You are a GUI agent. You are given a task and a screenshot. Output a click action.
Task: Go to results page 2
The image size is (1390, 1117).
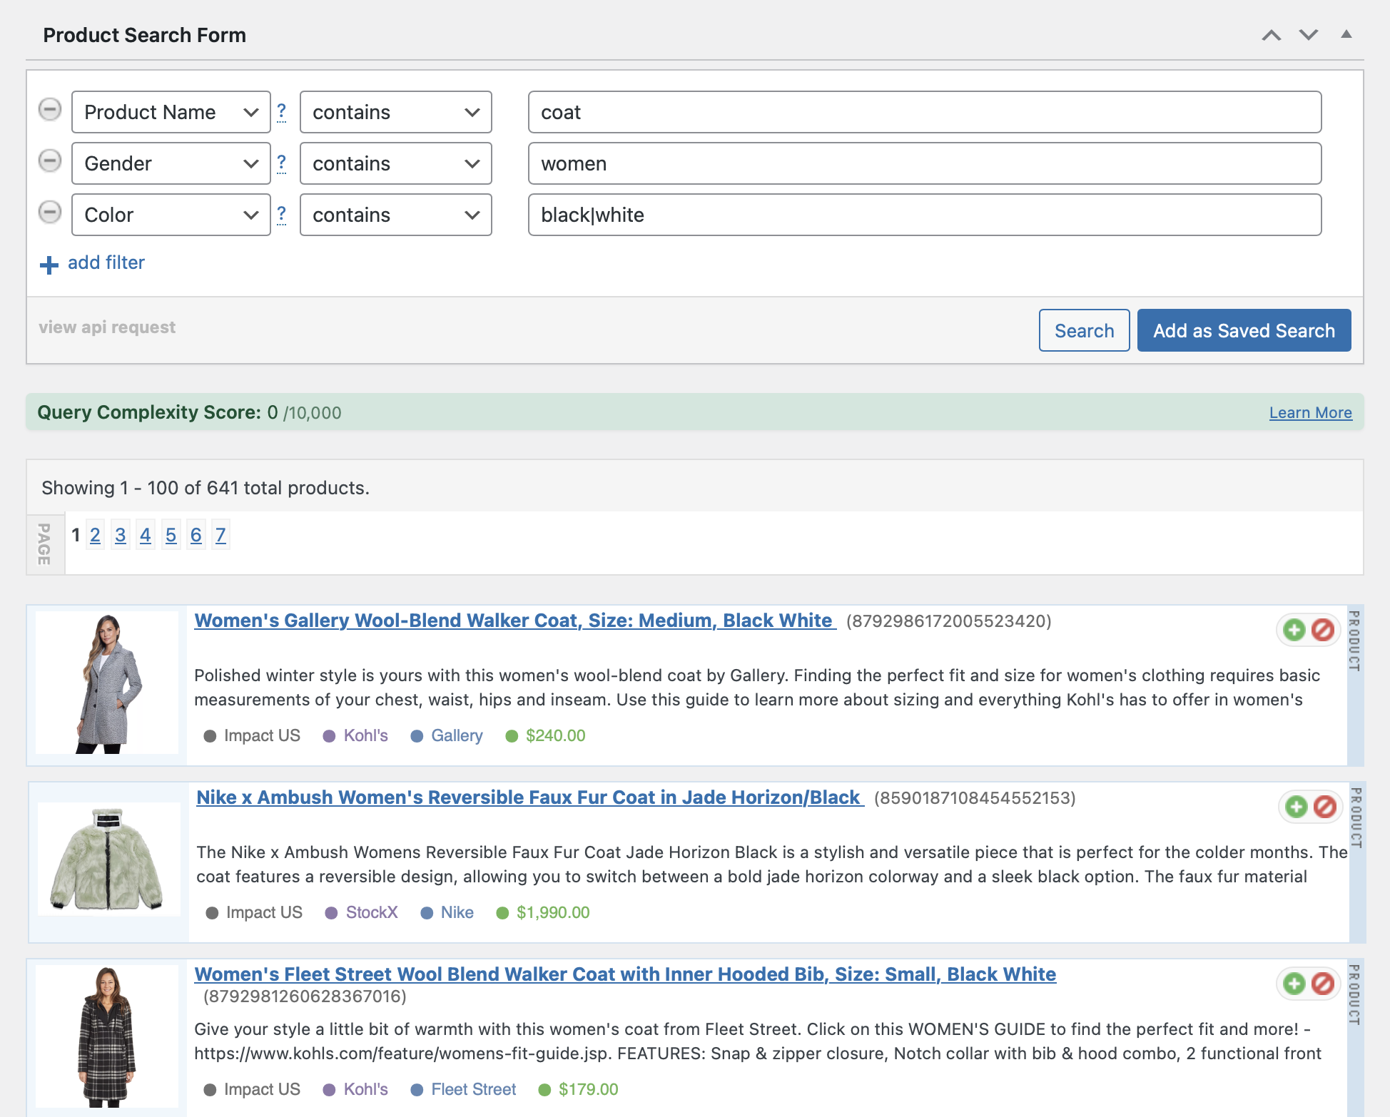click(x=95, y=535)
